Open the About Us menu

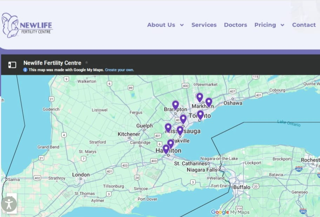click(161, 25)
